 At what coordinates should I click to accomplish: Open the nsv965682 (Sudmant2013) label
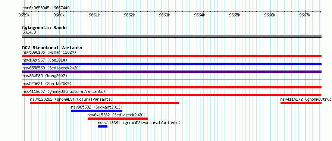coord(97,107)
